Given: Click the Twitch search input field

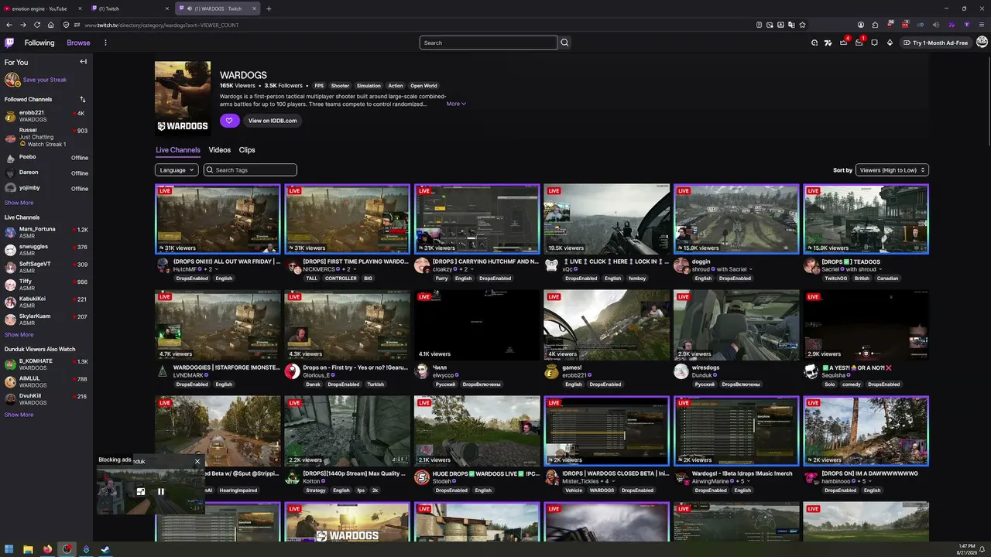Looking at the screenshot, I should coord(489,43).
